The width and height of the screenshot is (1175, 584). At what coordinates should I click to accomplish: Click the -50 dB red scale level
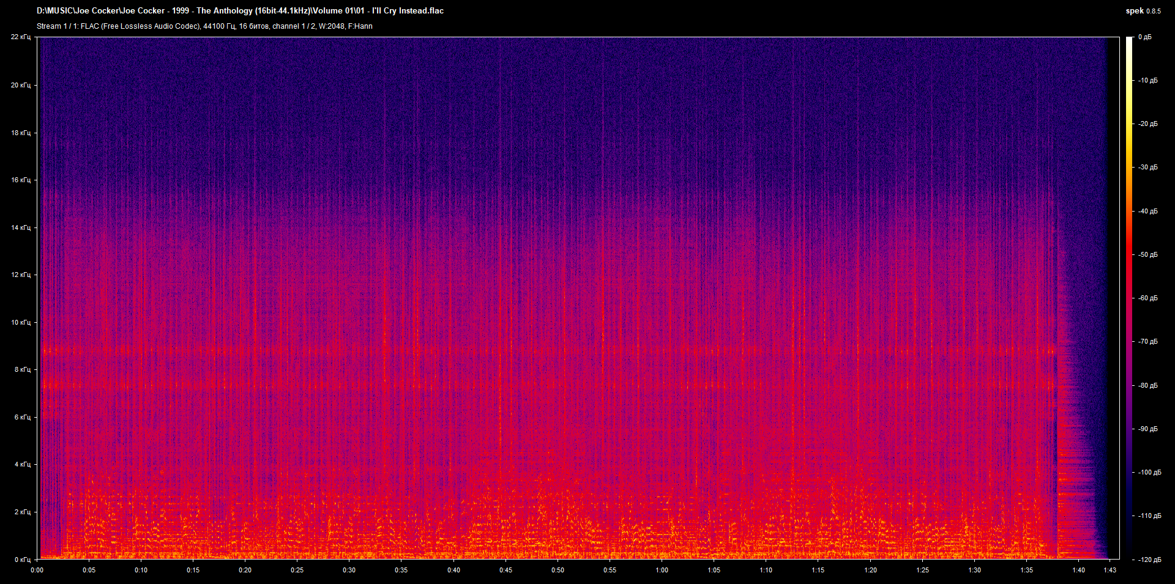click(x=1148, y=254)
